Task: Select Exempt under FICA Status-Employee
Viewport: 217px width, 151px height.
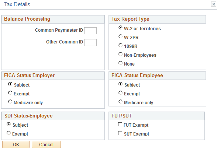Action: [121, 93]
